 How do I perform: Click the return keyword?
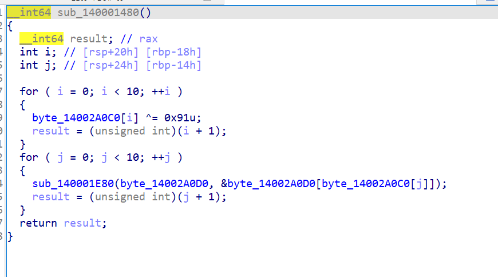[x=38, y=223]
